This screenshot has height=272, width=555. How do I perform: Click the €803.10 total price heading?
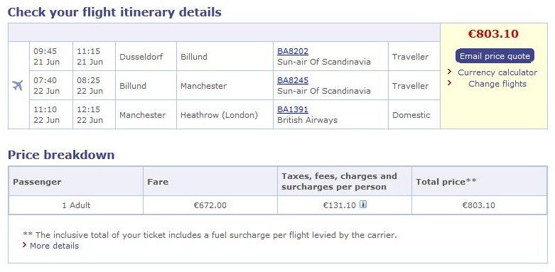493,34
